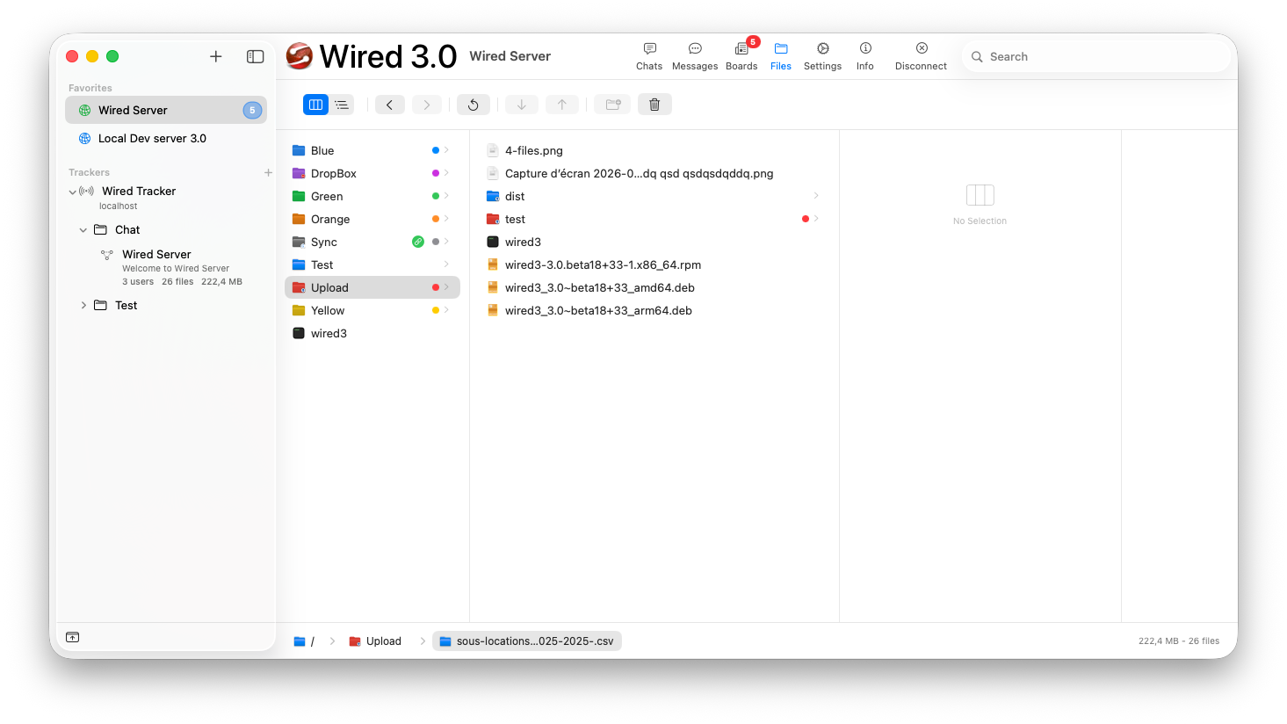This screenshot has width=1287, height=724.
Task: Switch to list view
Action: pyautogui.click(x=342, y=104)
